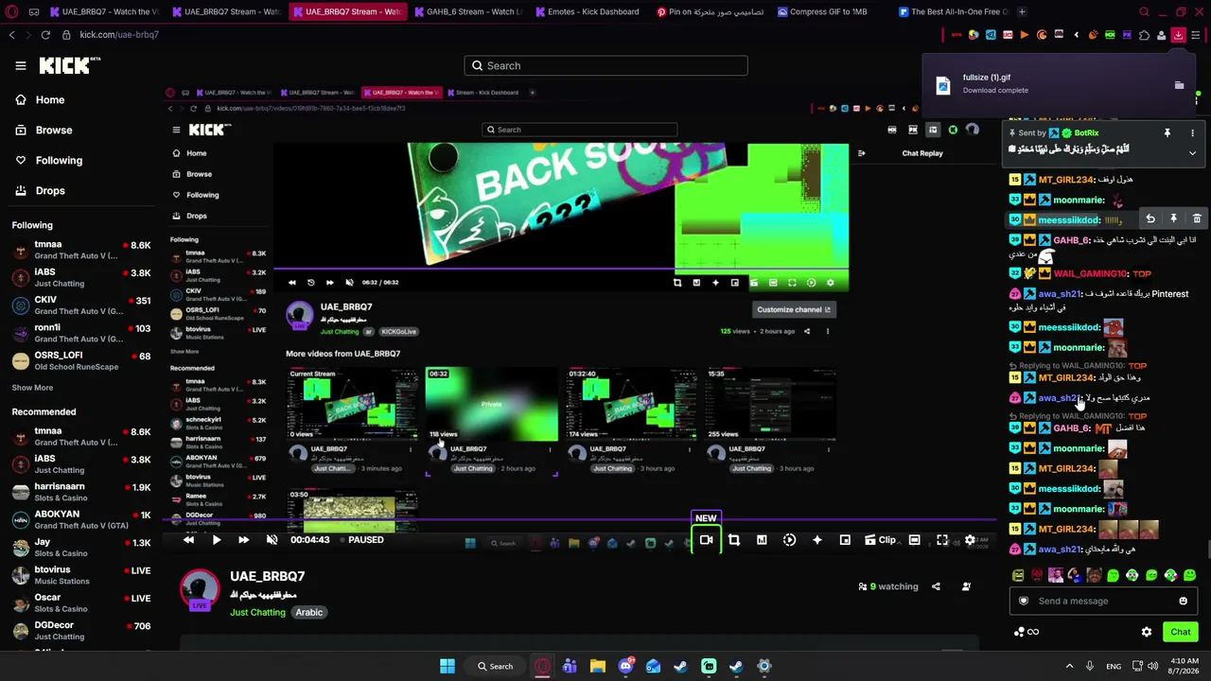Open a new browser tab

[1022, 11]
